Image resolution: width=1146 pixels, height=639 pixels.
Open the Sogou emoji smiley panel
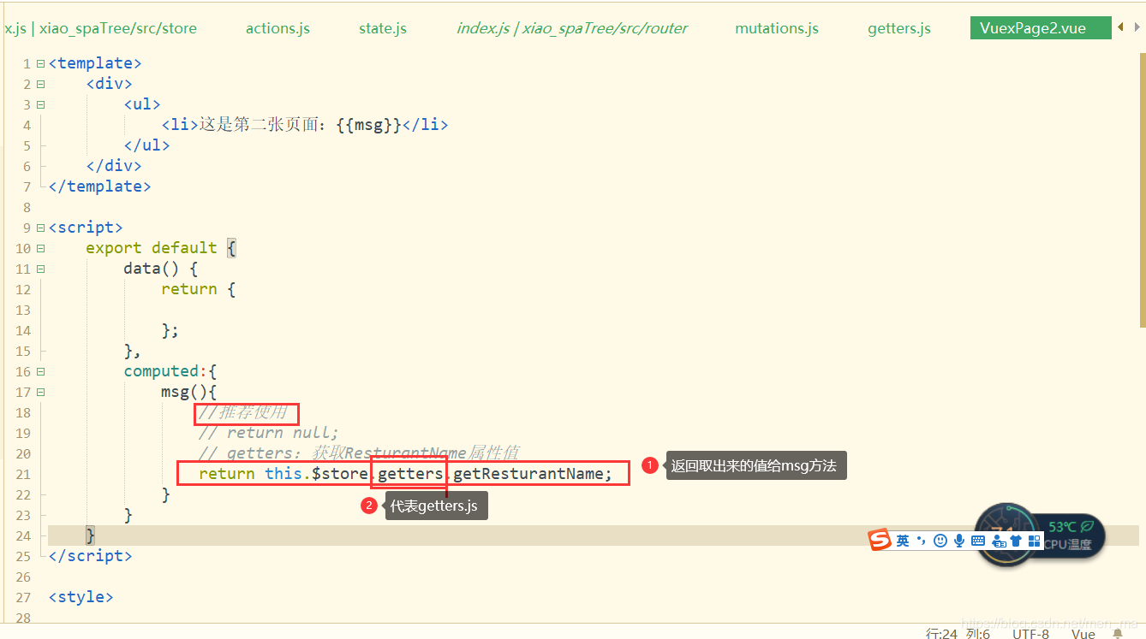click(x=940, y=541)
